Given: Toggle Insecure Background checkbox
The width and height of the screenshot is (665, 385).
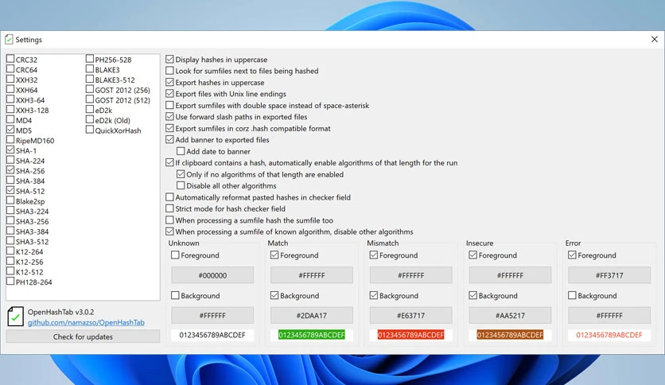Looking at the screenshot, I should point(472,296).
